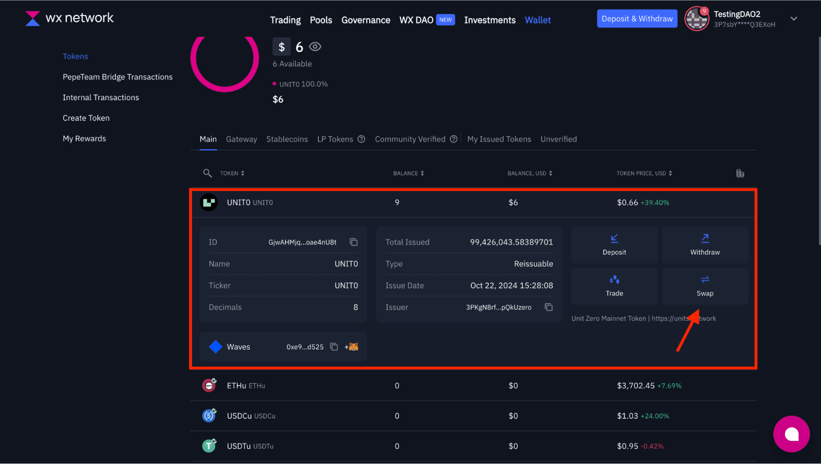
Task: Click the USDCu token logo
Action: (x=209, y=416)
